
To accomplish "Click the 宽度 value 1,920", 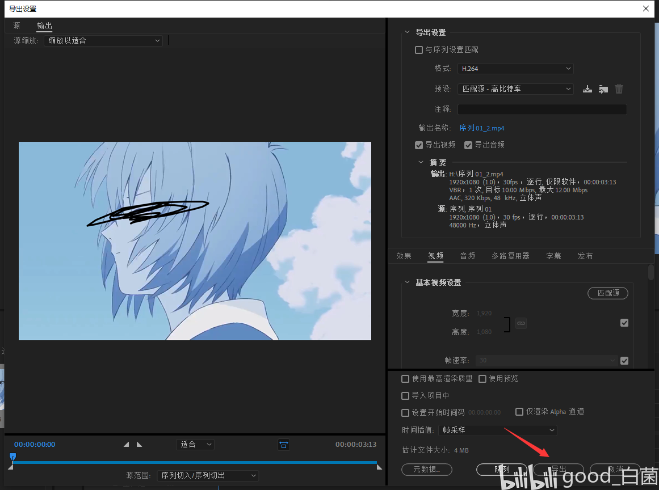I will click(484, 313).
